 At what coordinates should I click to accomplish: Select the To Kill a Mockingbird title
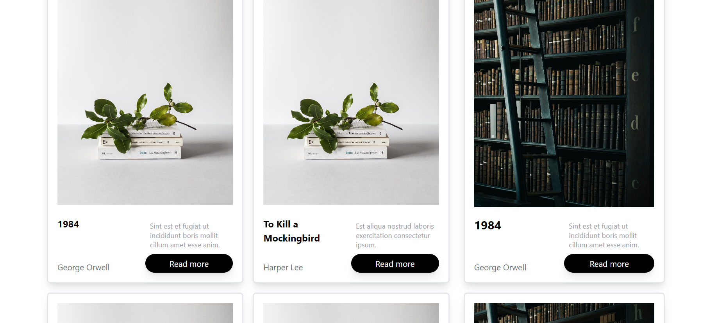pyautogui.click(x=292, y=231)
